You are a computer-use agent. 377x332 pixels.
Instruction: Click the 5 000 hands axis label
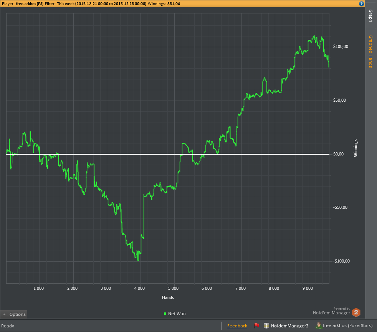click(x=174, y=288)
